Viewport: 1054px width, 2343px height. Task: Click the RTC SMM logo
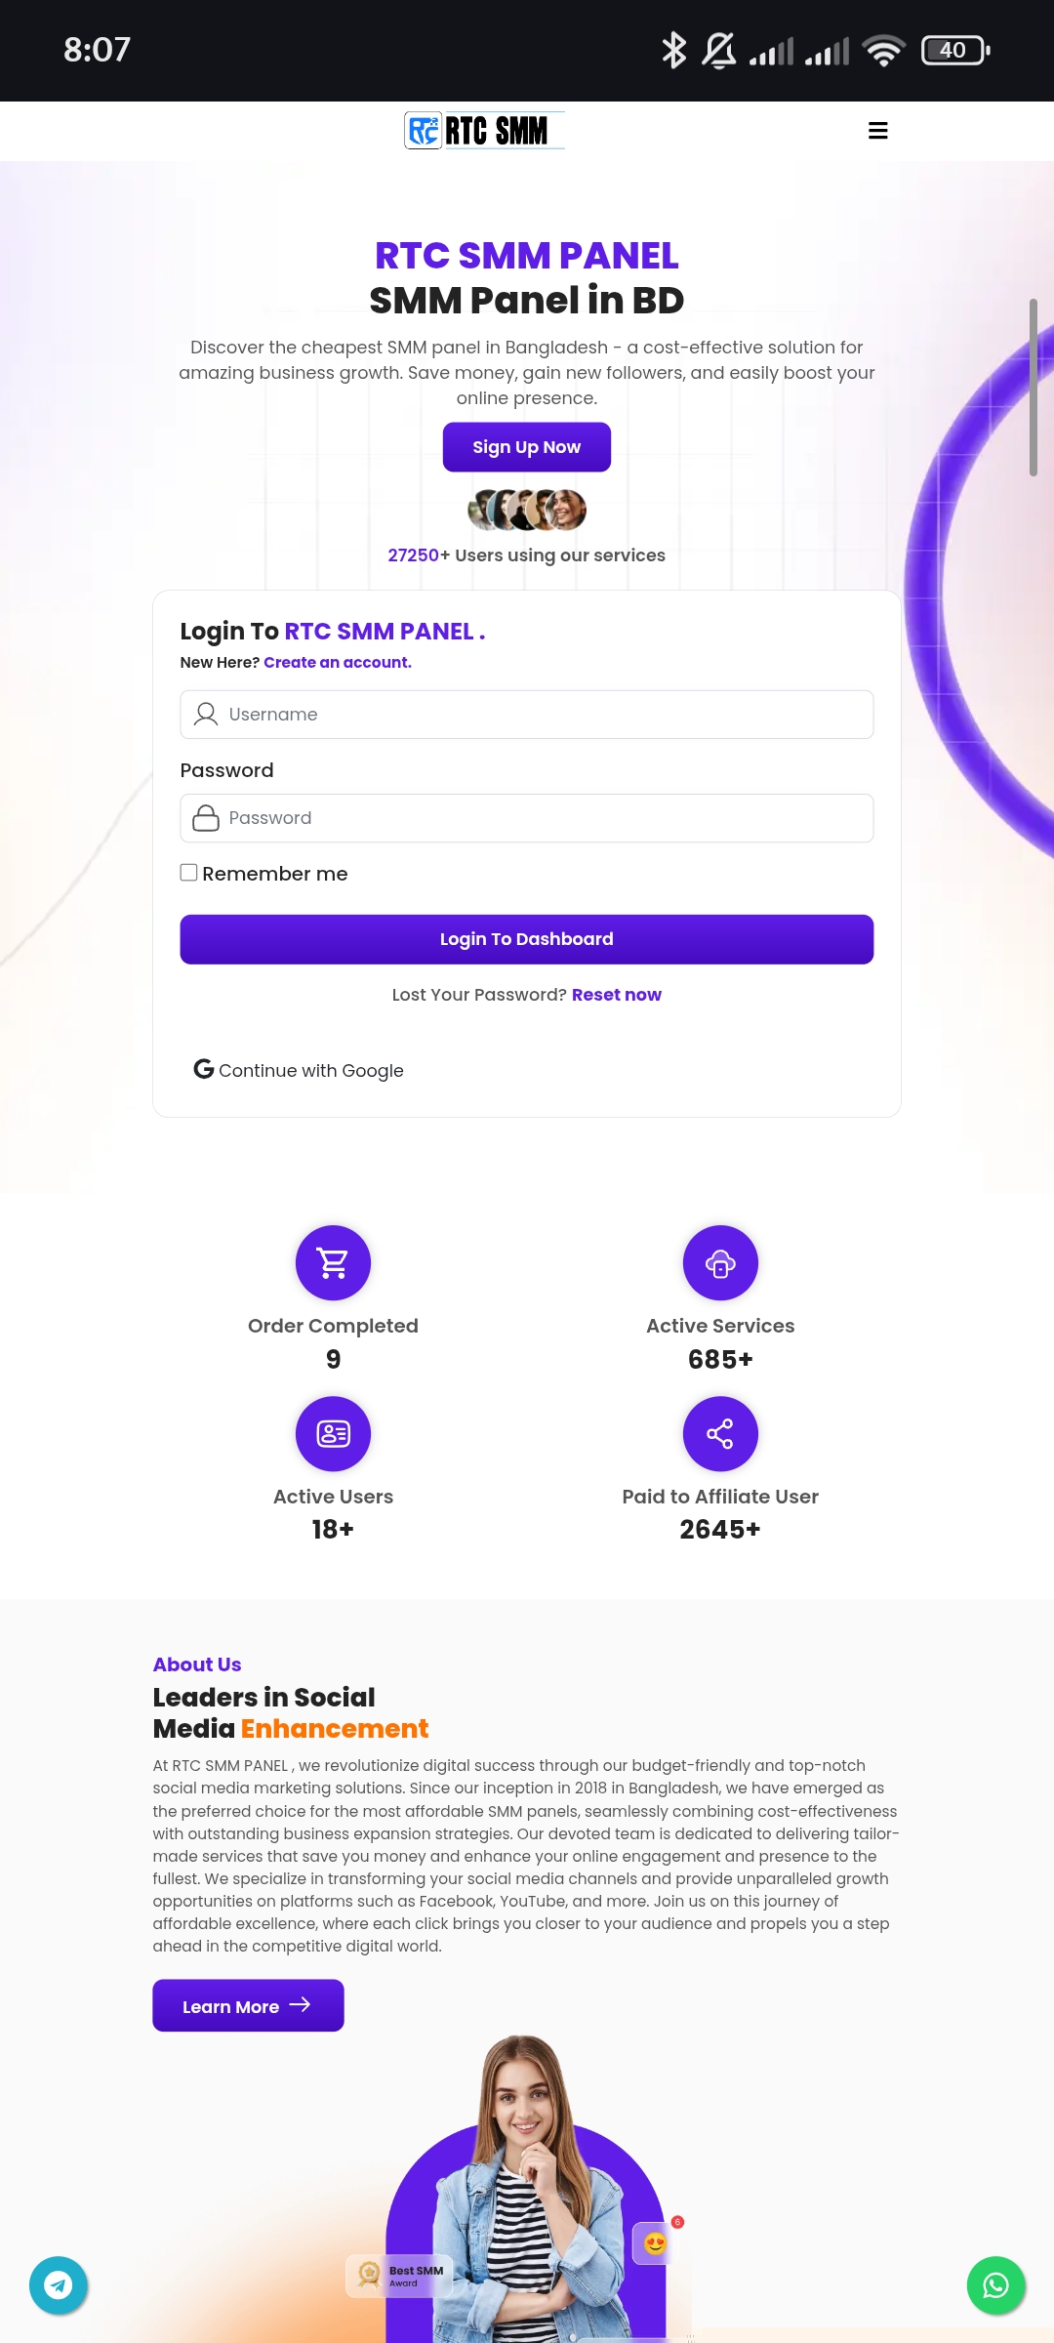click(x=484, y=131)
